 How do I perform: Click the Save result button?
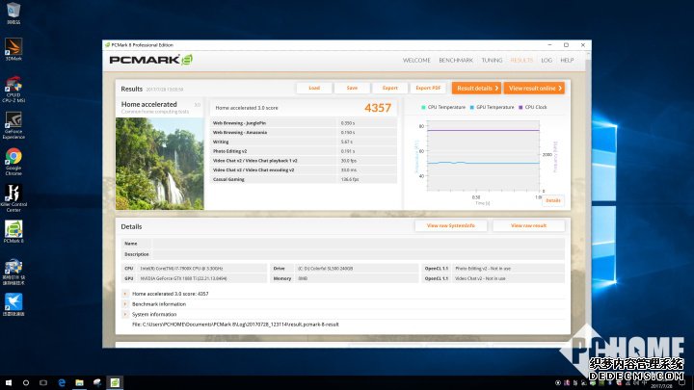(x=352, y=88)
